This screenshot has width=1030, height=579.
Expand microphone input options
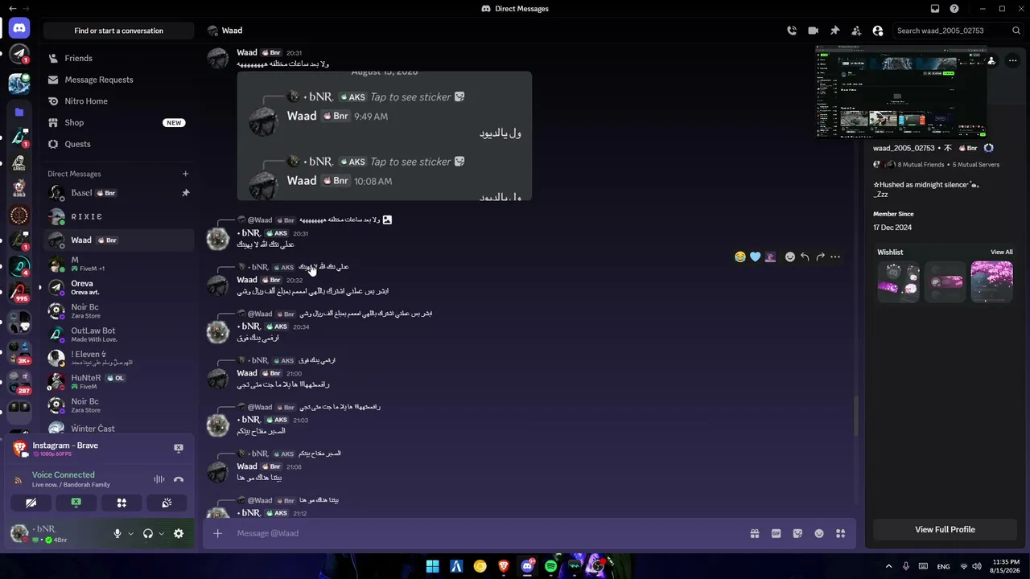tap(130, 533)
